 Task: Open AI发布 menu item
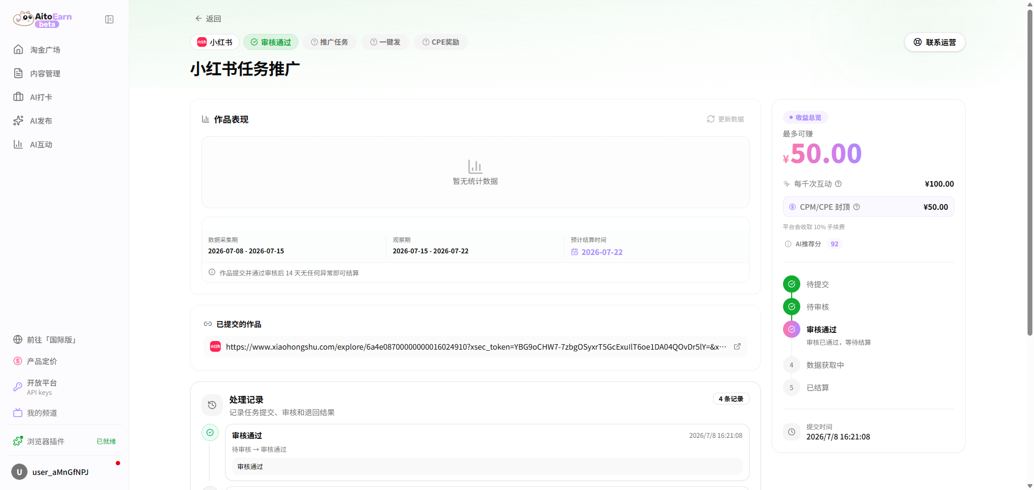point(64,120)
